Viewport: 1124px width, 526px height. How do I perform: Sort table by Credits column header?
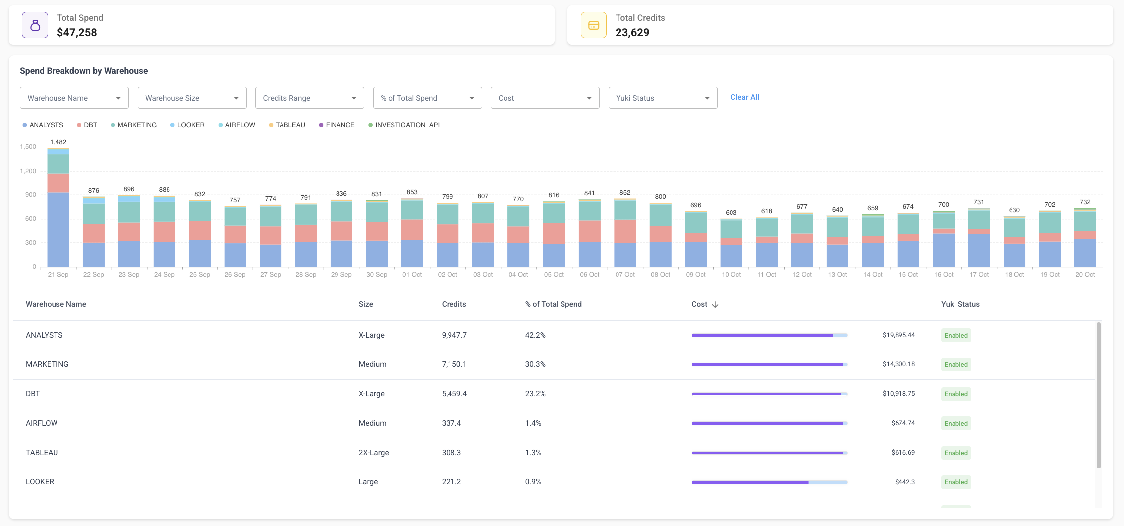click(454, 304)
